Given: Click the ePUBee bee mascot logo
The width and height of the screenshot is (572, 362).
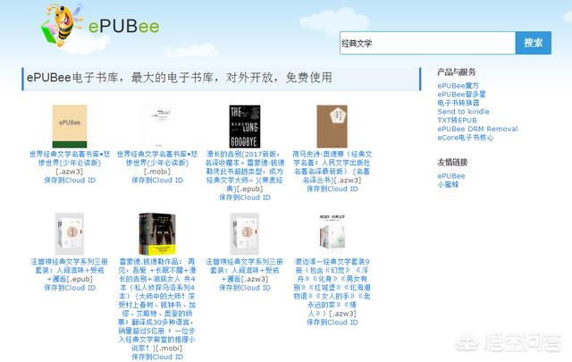Looking at the screenshot, I should click(x=61, y=26).
